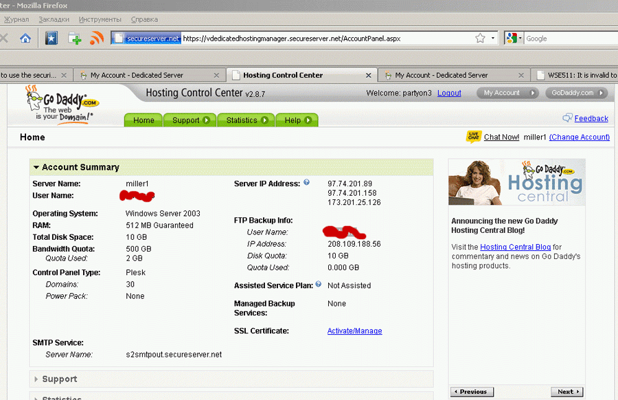This screenshot has width=618, height=400.
Task: Click the new tab plus icon
Action: (74, 38)
